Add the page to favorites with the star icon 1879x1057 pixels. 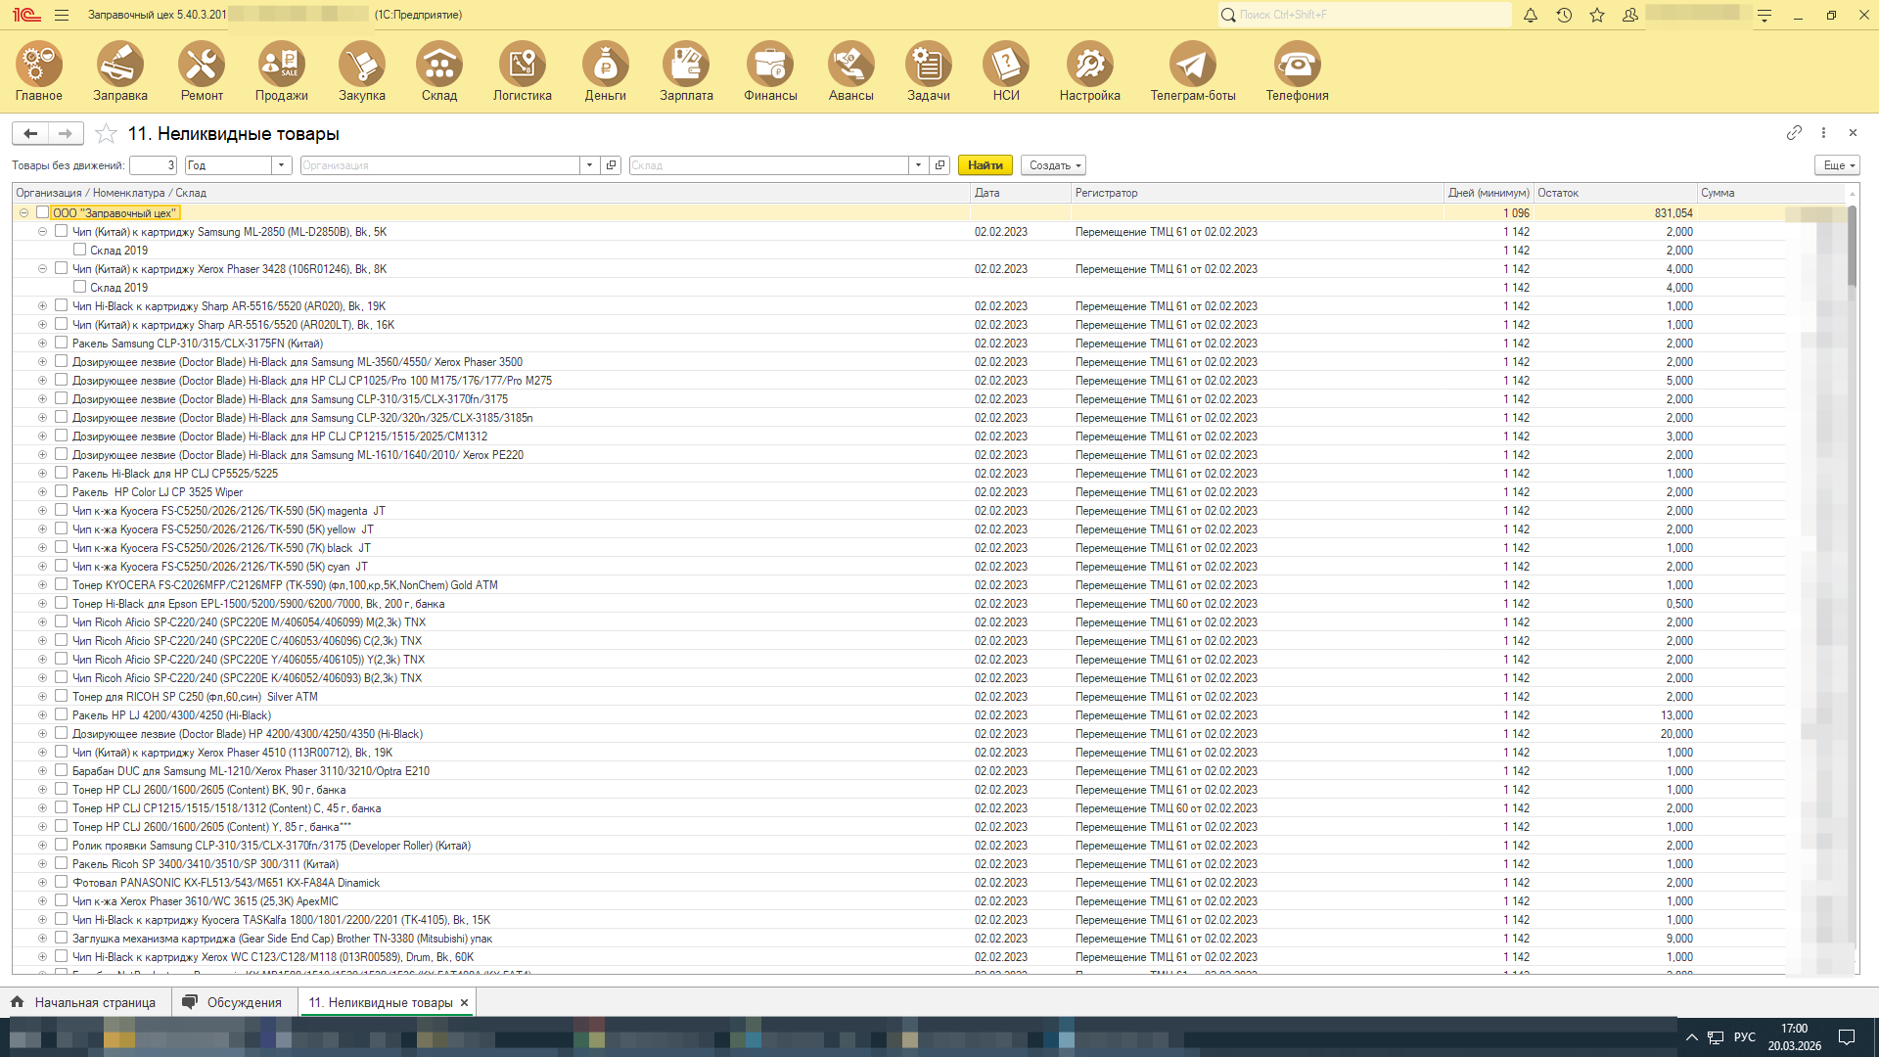click(x=107, y=134)
